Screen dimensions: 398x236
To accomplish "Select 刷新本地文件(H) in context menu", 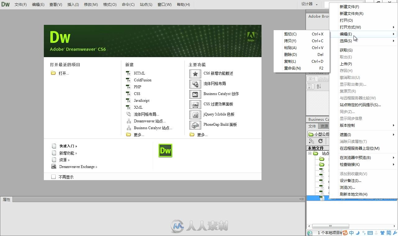I will 363,194.
